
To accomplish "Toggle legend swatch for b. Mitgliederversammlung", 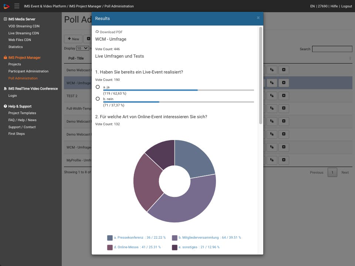I will click(175, 238).
